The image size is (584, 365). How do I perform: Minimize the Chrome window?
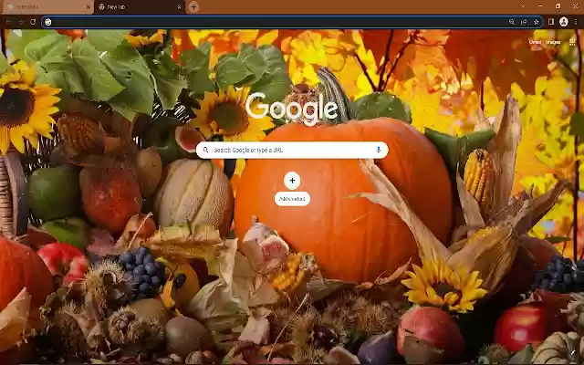coord(540,6)
